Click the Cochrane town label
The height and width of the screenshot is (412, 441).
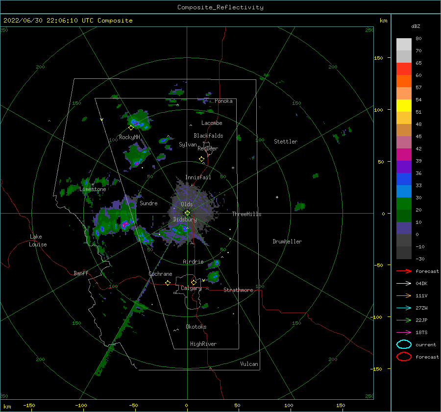click(x=160, y=274)
